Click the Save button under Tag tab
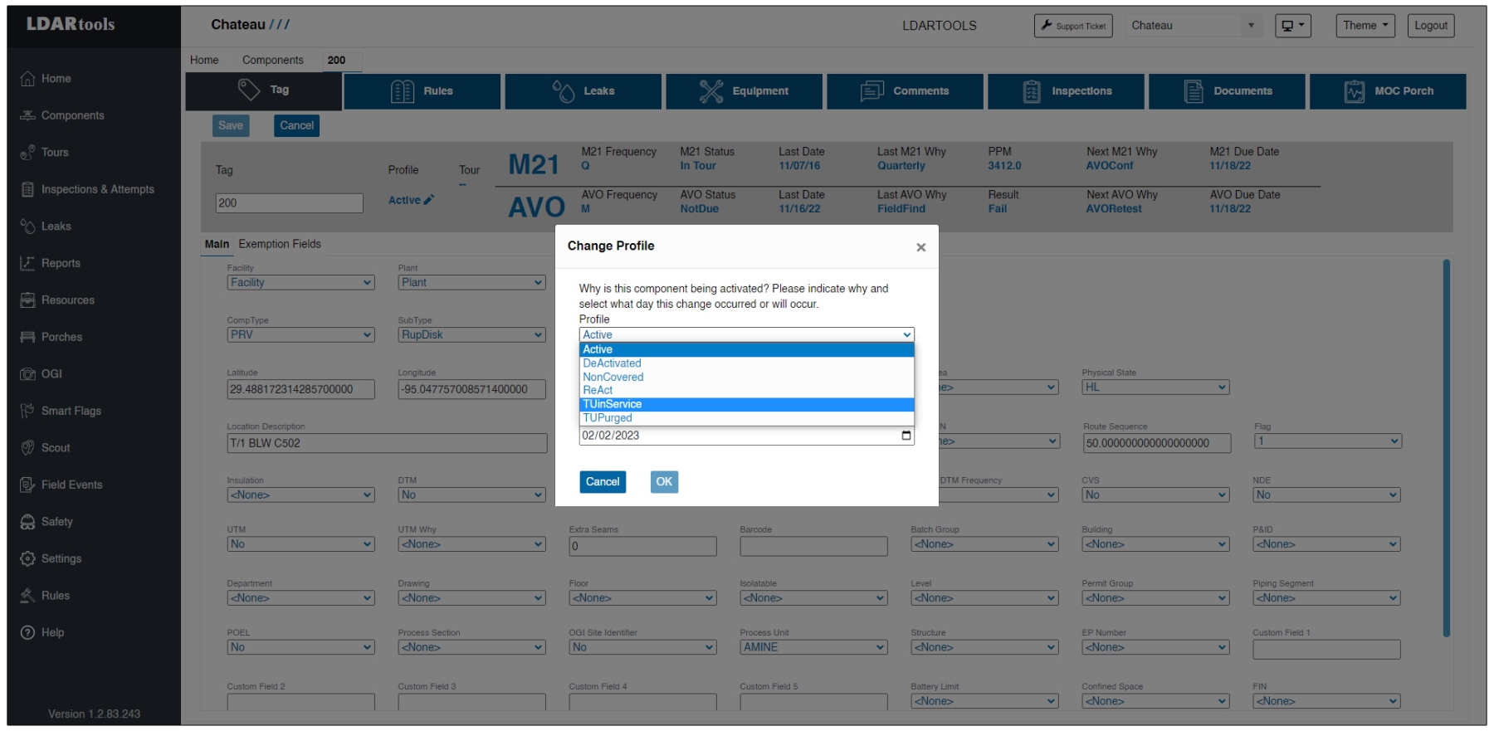Viewport: 1494px width, 731px height. tap(231, 126)
